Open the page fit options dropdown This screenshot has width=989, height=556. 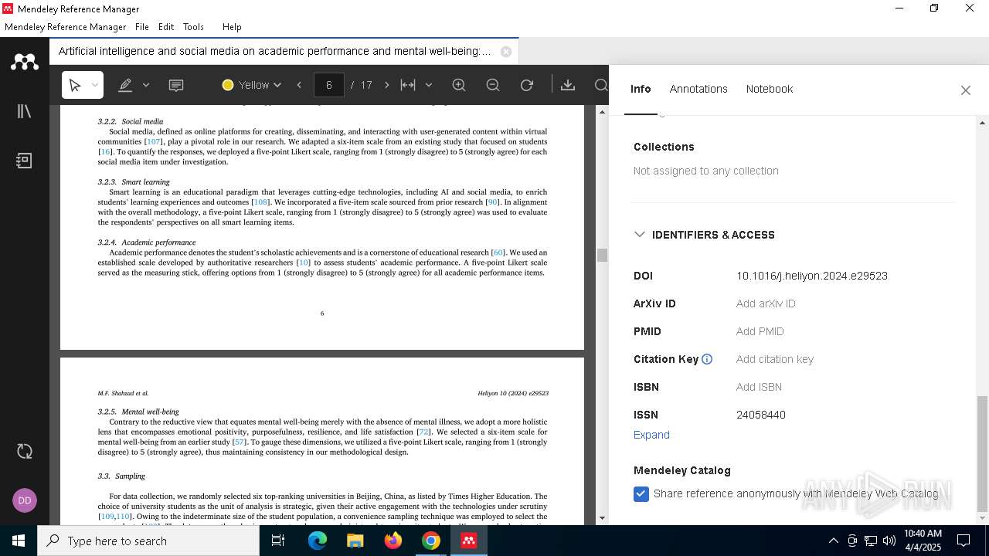[429, 85]
